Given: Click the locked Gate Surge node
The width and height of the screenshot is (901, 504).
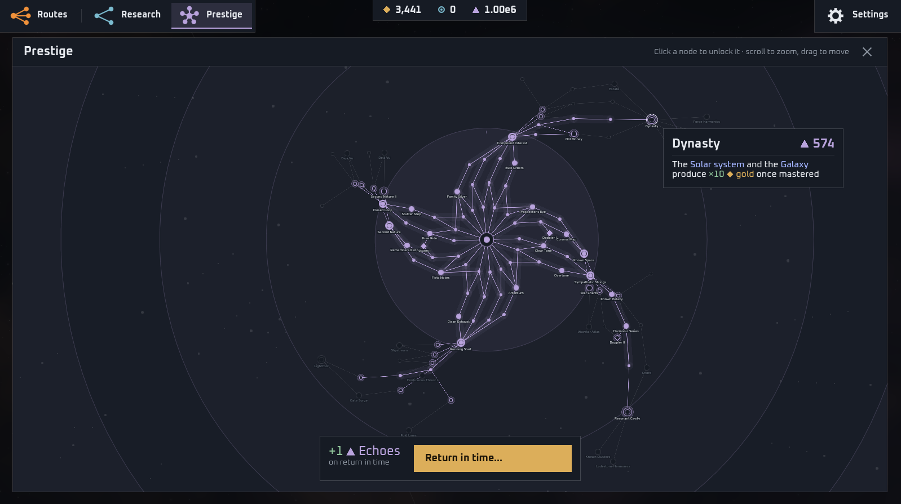Looking at the screenshot, I should point(359,395).
